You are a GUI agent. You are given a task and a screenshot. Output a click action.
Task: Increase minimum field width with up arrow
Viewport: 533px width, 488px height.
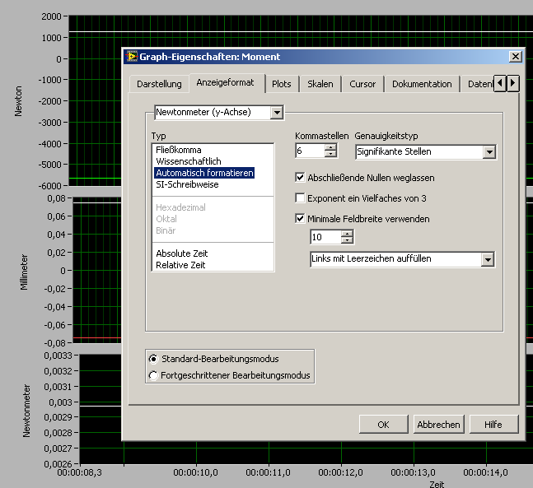click(x=347, y=233)
